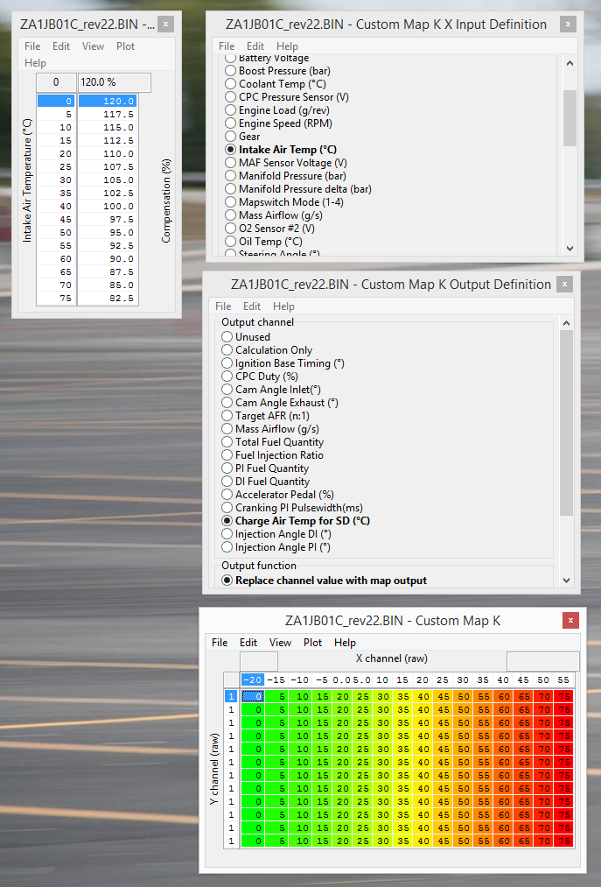Choose Target AFR output channel
The image size is (601, 887).
click(x=227, y=416)
